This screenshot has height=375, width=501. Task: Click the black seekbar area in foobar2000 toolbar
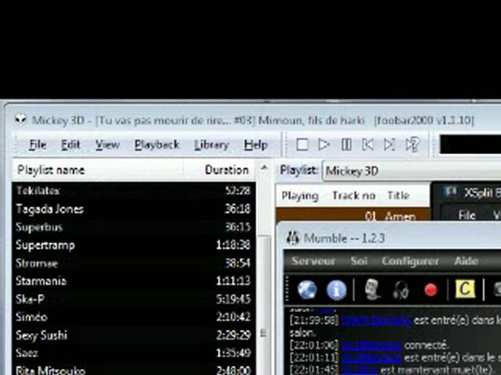click(470, 144)
